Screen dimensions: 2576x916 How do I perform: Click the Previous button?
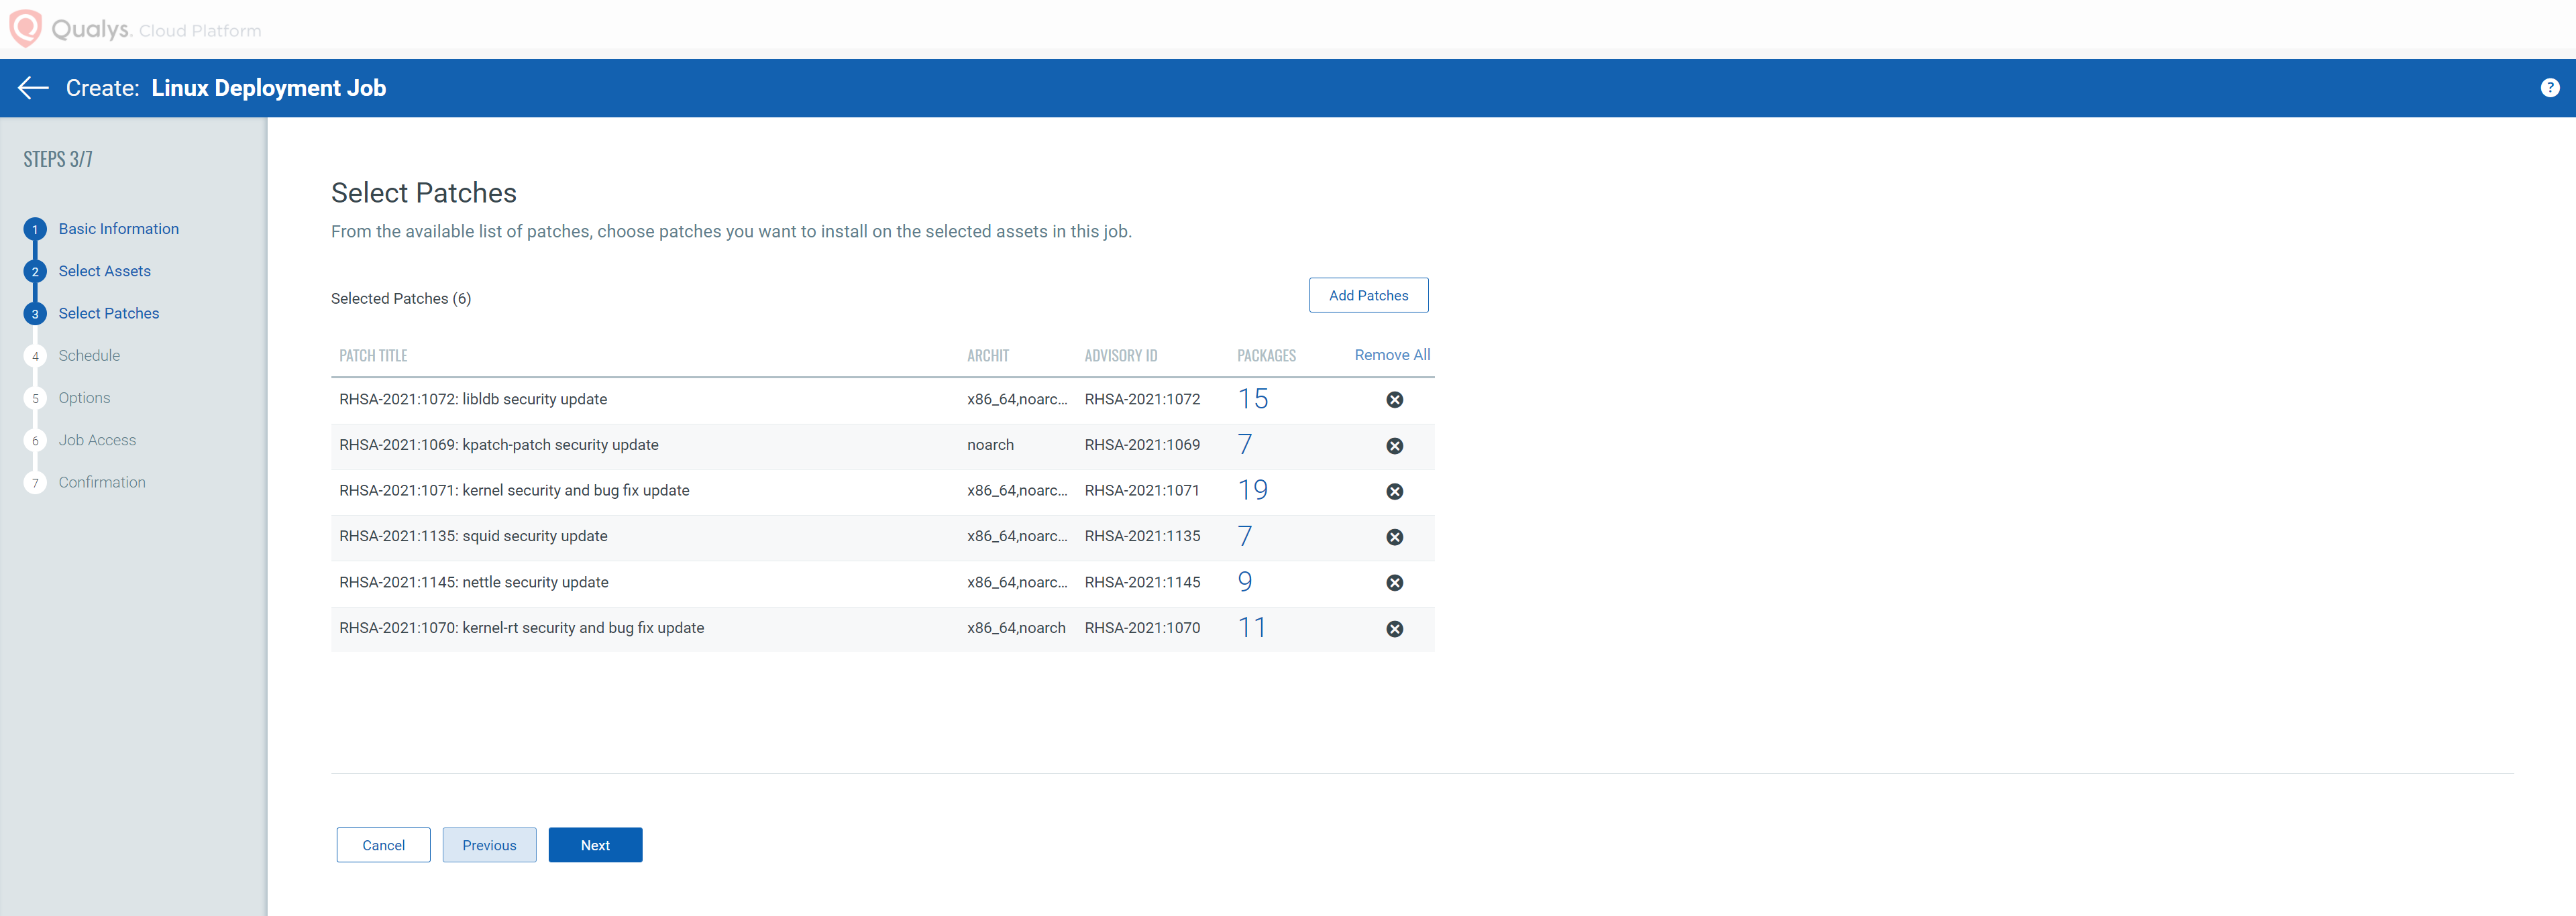tap(489, 845)
